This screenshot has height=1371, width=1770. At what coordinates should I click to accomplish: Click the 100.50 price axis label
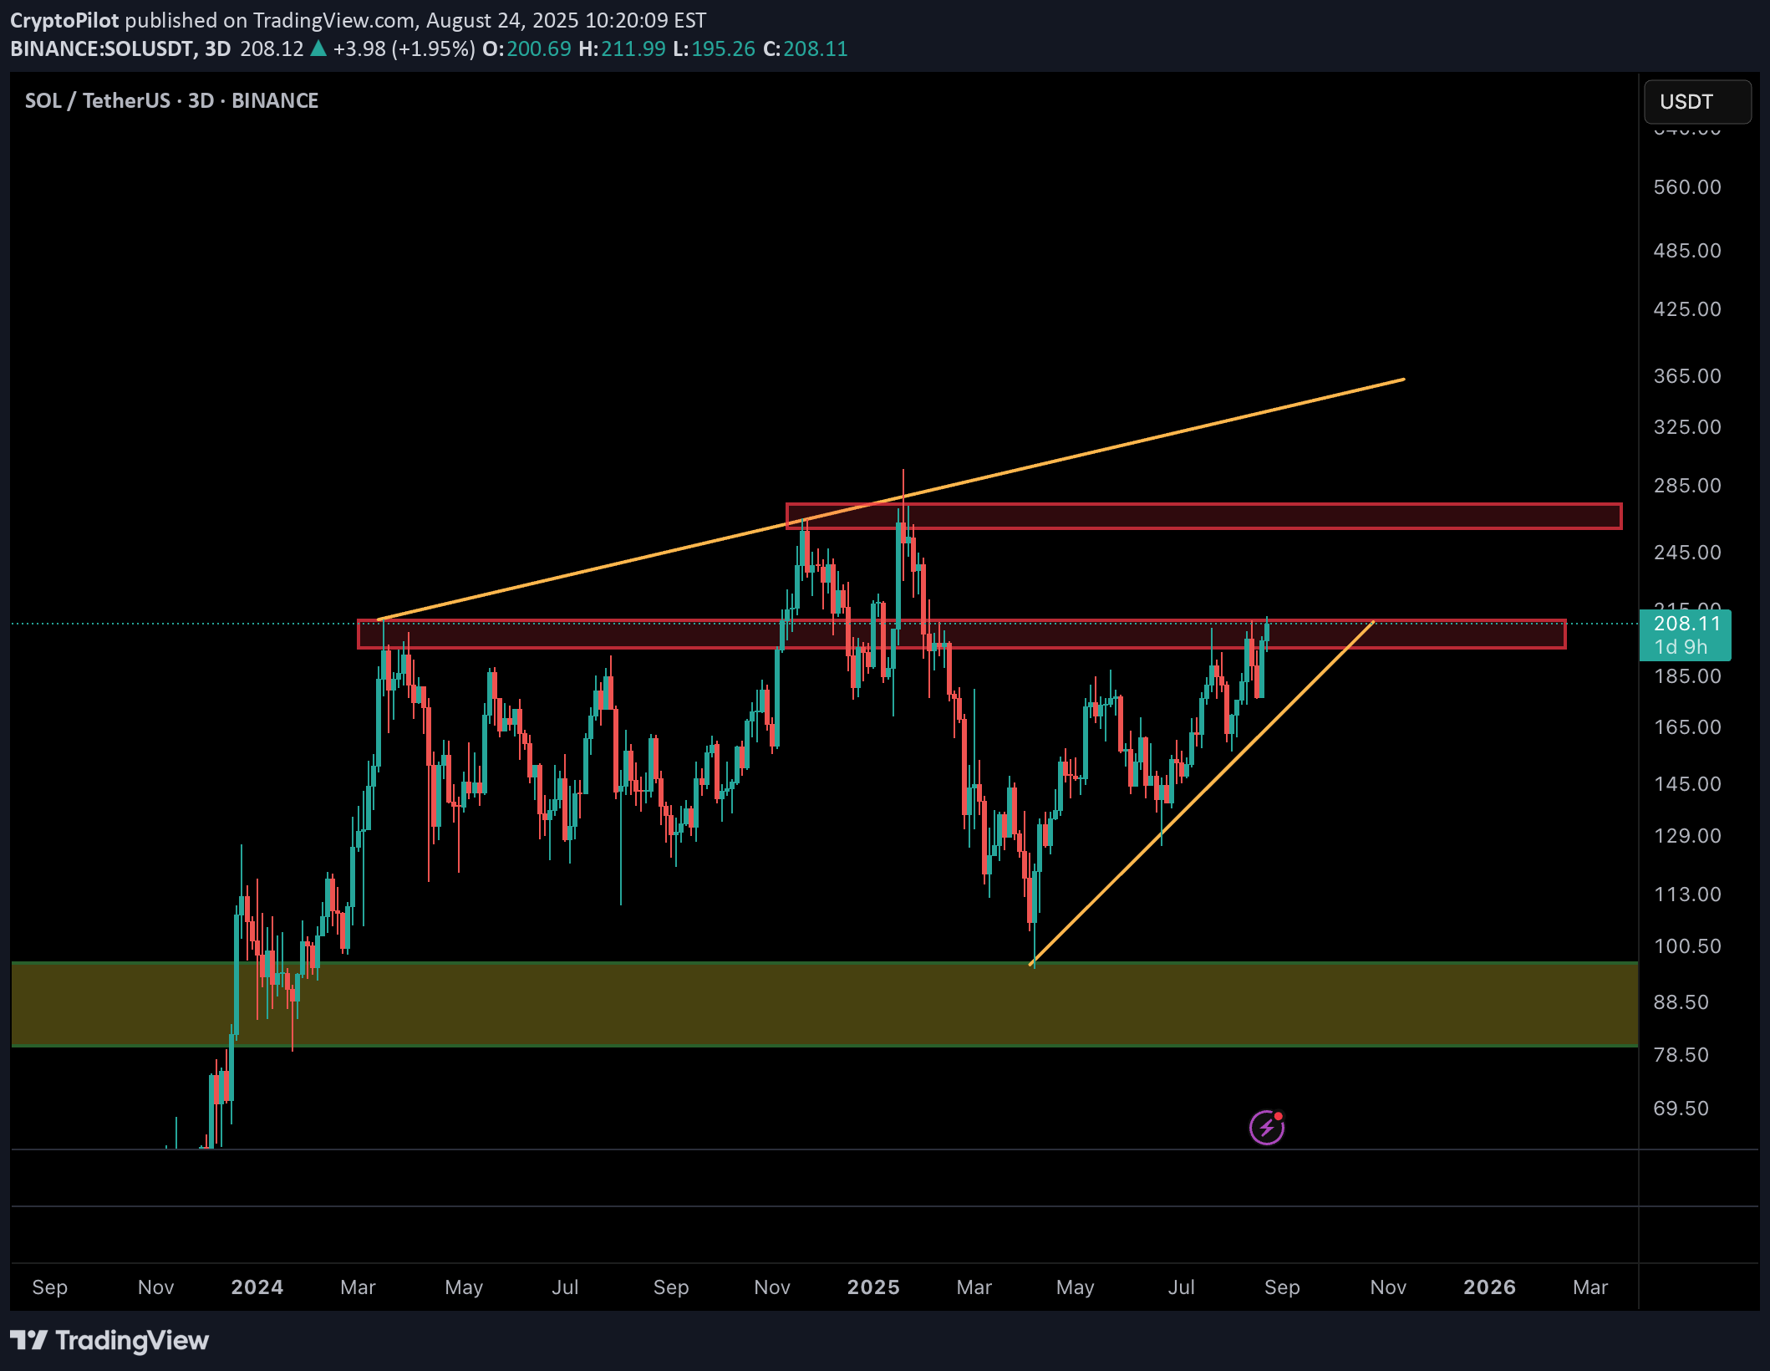pyautogui.click(x=1686, y=946)
